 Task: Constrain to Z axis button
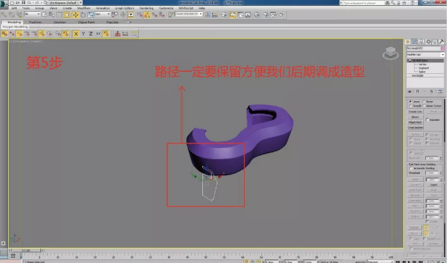pyautogui.click(x=91, y=34)
